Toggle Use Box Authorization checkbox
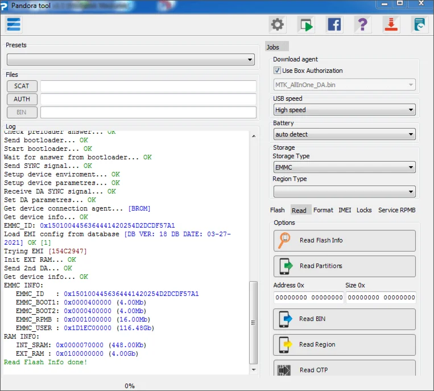434x391 pixels. 278,71
